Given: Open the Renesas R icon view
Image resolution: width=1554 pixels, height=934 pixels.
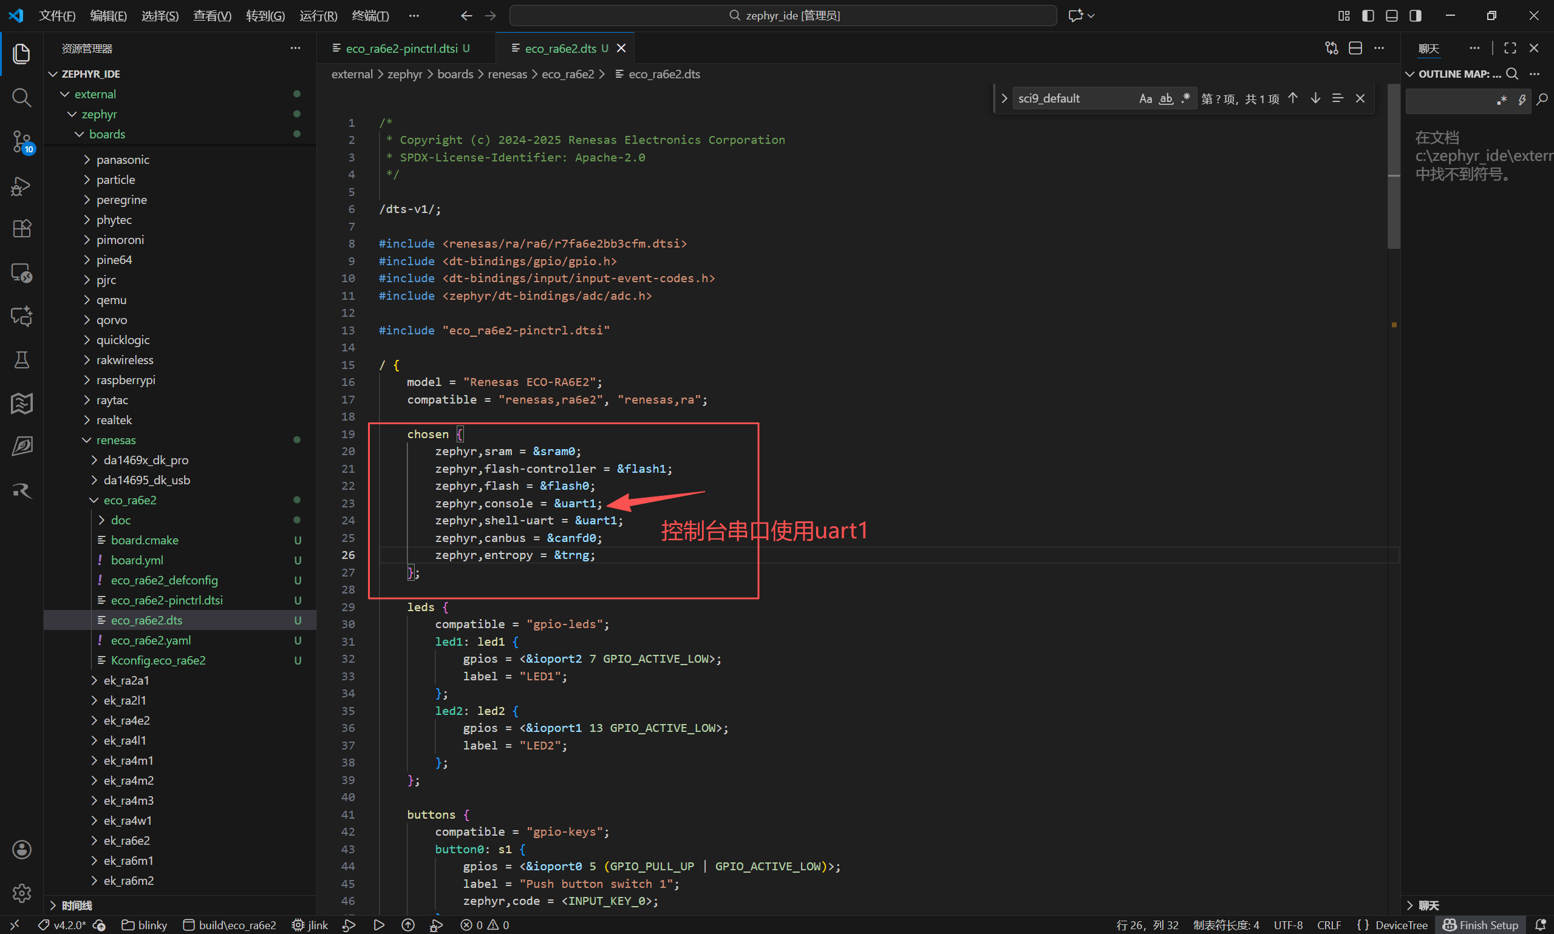Looking at the screenshot, I should pos(21,490).
